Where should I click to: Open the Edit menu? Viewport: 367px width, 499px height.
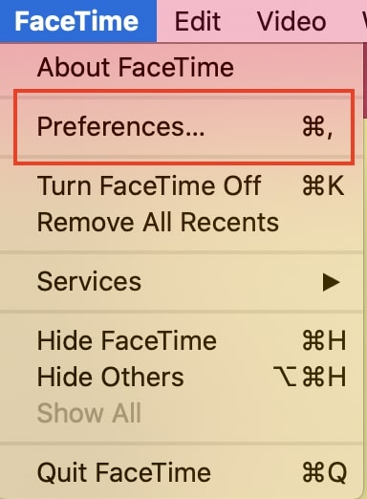[198, 21]
